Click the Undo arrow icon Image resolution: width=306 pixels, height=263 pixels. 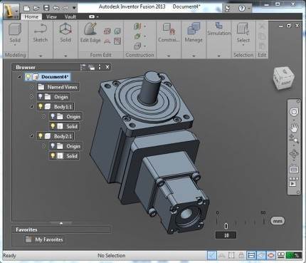[x=56, y=8]
